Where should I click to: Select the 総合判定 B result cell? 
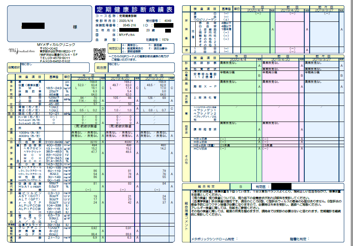click(x=241, y=187)
